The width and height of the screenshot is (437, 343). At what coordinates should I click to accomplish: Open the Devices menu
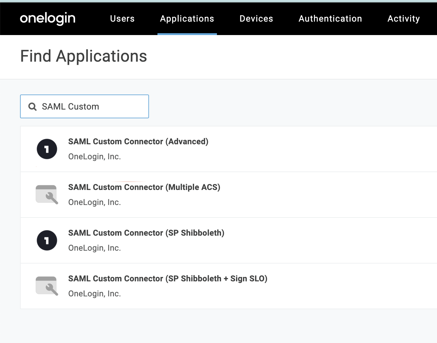point(256,19)
